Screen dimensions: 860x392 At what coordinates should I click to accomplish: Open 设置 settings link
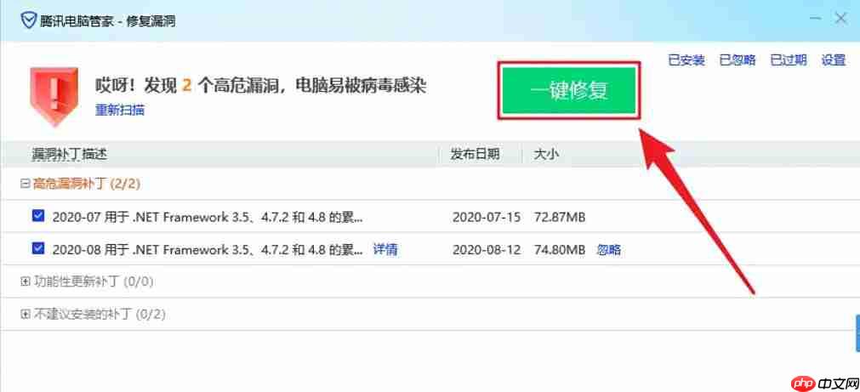pyautogui.click(x=833, y=60)
